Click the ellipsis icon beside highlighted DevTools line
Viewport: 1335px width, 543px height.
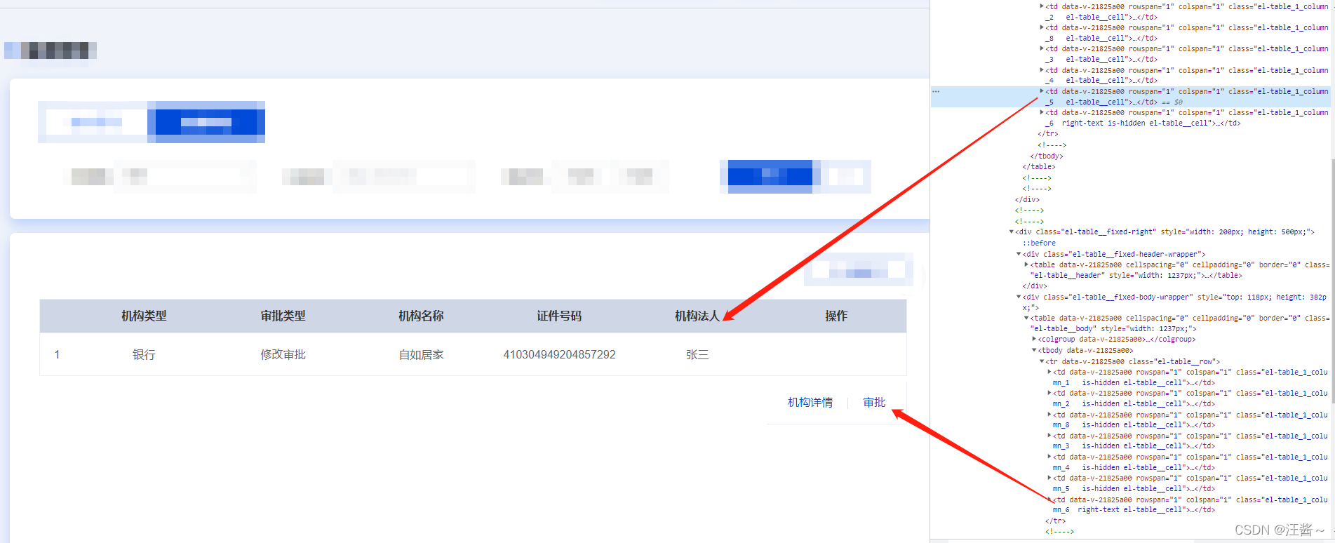936,91
